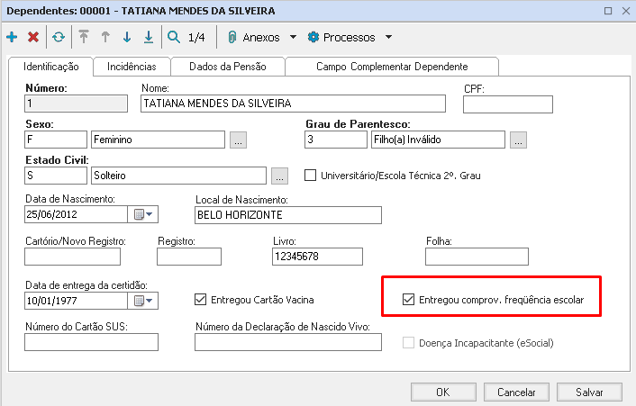The image size is (636, 406).
Task: Click the Salvar button
Action: point(589,392)
